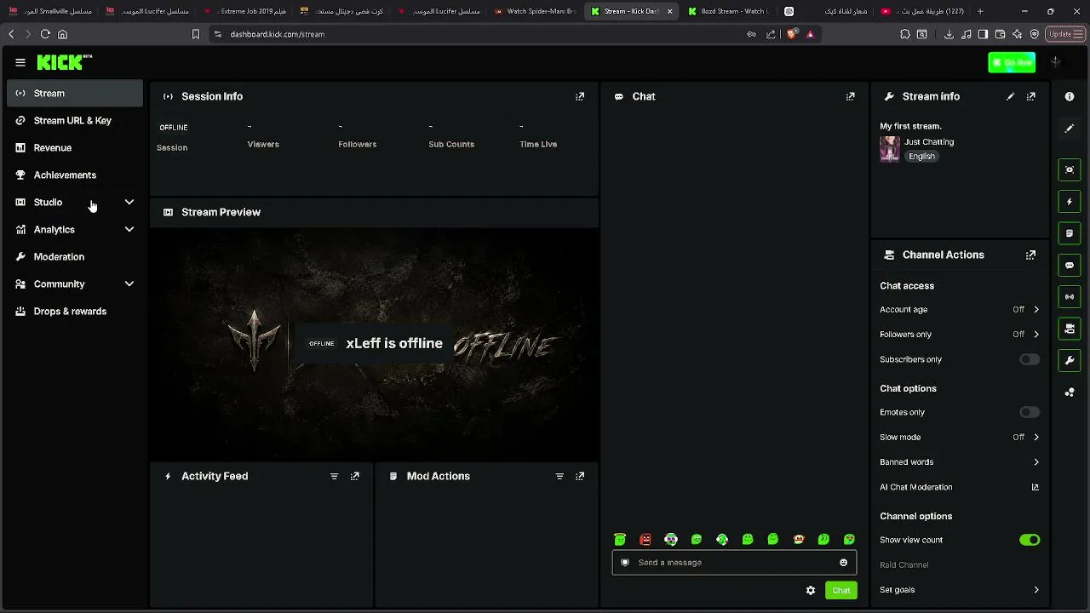Viewport: 1090px width, 613px height.
Task: Open browser downloads icon
Action: [949, 34]
